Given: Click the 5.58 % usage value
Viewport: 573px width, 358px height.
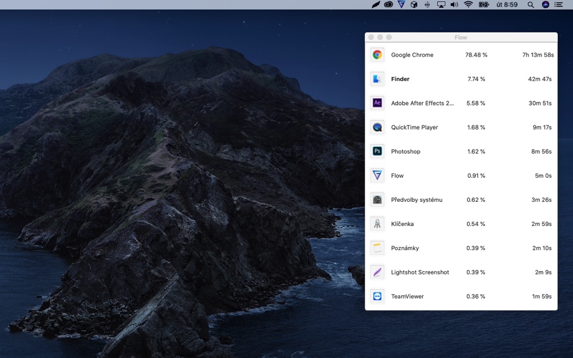Looking at the screenshot, I should coord(476,103).
